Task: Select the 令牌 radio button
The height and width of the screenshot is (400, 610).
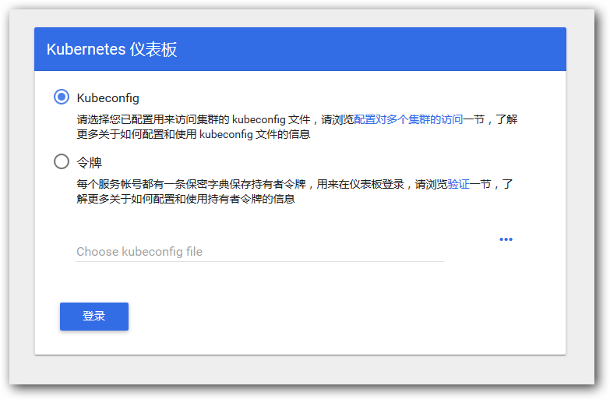Action: pyautogui.click(x=62, y=162)
